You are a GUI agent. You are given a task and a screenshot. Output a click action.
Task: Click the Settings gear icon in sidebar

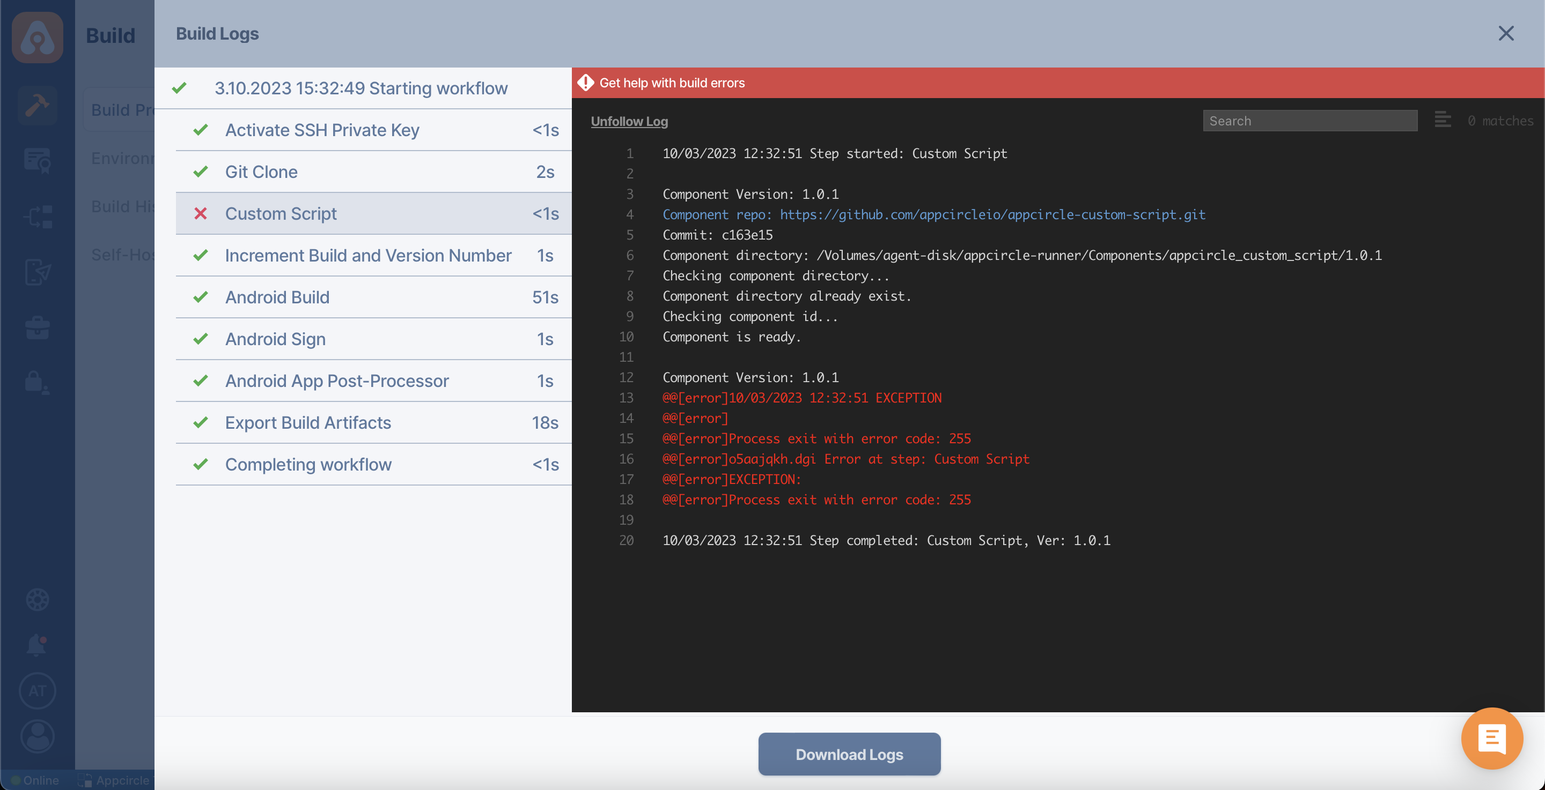38,601
